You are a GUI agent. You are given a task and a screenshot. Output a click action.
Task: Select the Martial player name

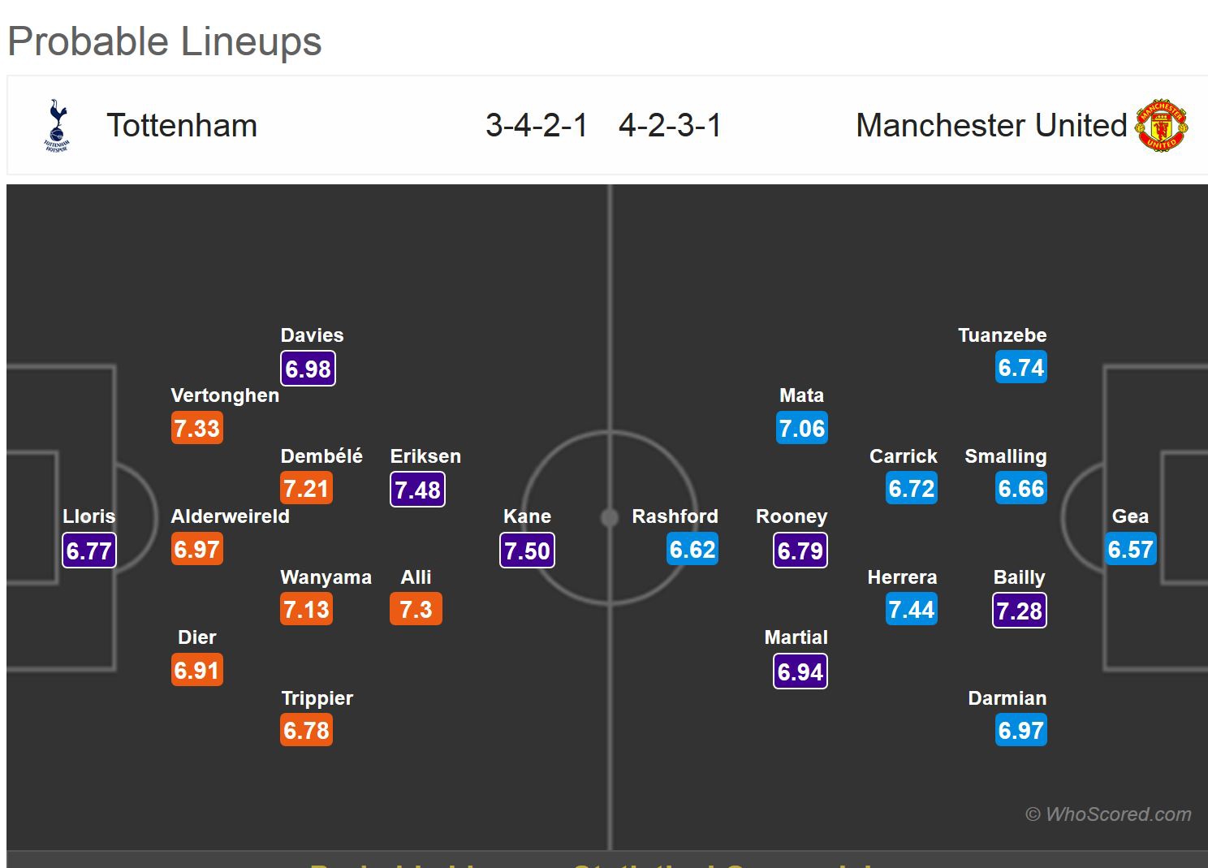point(796,637)
